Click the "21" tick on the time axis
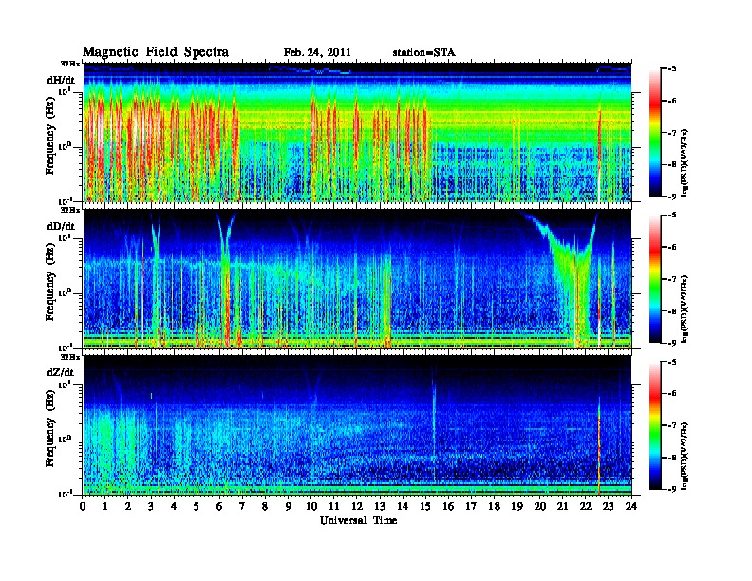Screen dimensions: 752x581 [x=563, y=506]
